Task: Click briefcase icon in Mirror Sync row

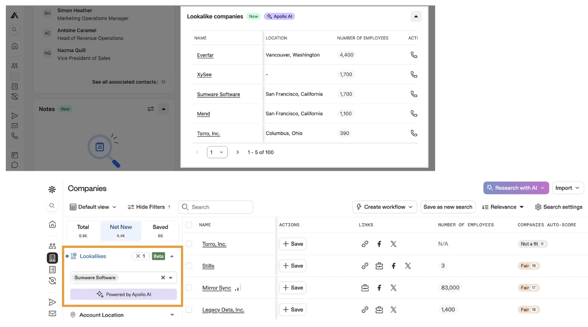Action: [365, 288]
